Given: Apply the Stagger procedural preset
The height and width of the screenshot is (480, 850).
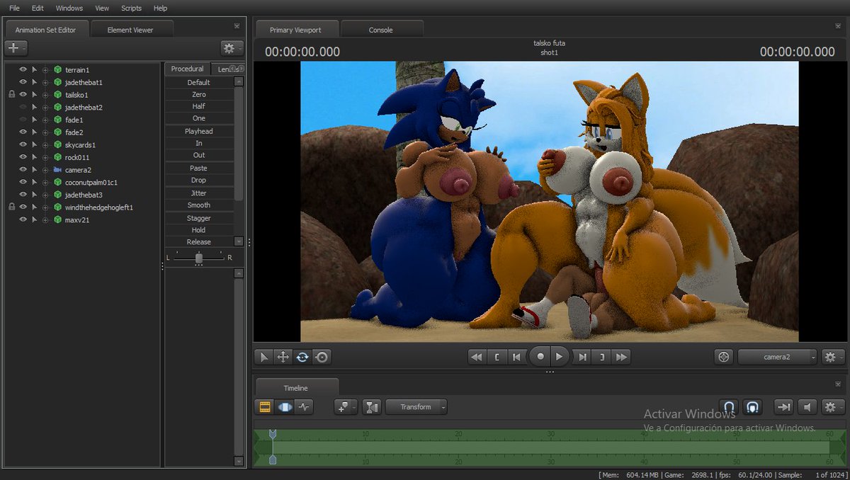Looking at the screenshot, I should [199, 218].
